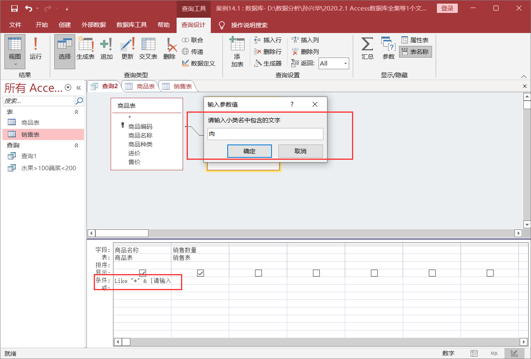Click the navigation pane 搜索 box
The width and height of the screenshot is (531, 359).
(x=39, y=101)
